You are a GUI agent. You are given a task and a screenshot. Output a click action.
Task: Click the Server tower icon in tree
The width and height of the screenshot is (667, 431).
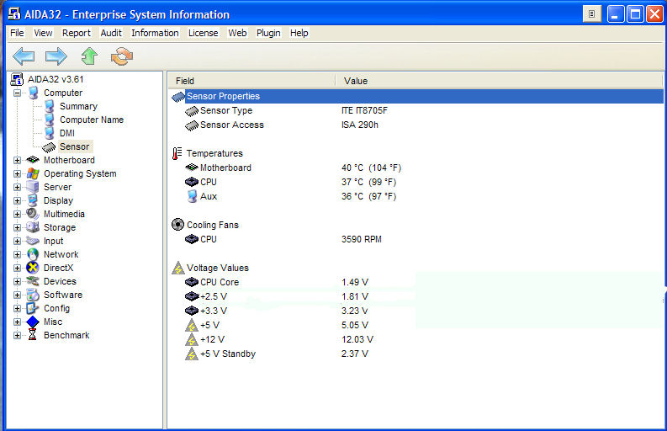point(33,187)
